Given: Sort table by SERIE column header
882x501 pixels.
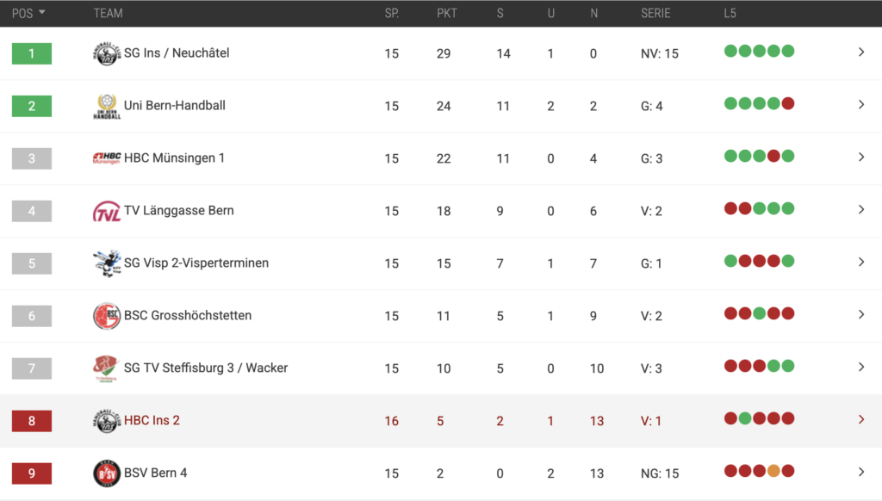Looking at the screenshot, I should [655, 13].
